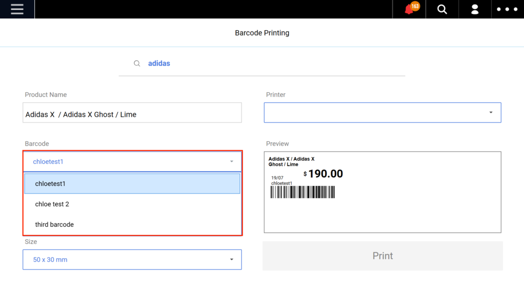Select the chloetest1 barcode option
Image resolution: width=524 pixels, height=294 pixels.
point(132,183)
